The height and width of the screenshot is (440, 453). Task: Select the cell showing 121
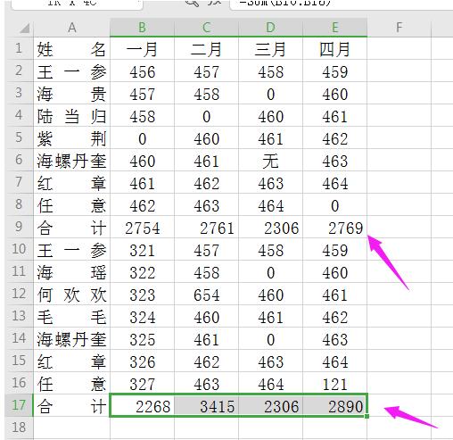334,383
